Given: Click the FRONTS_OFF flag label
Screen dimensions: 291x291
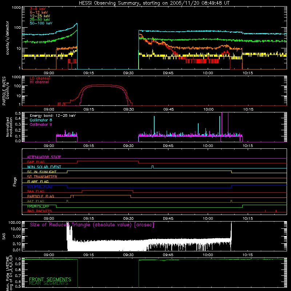Looking at the screenshot, I should click(38, 206).
